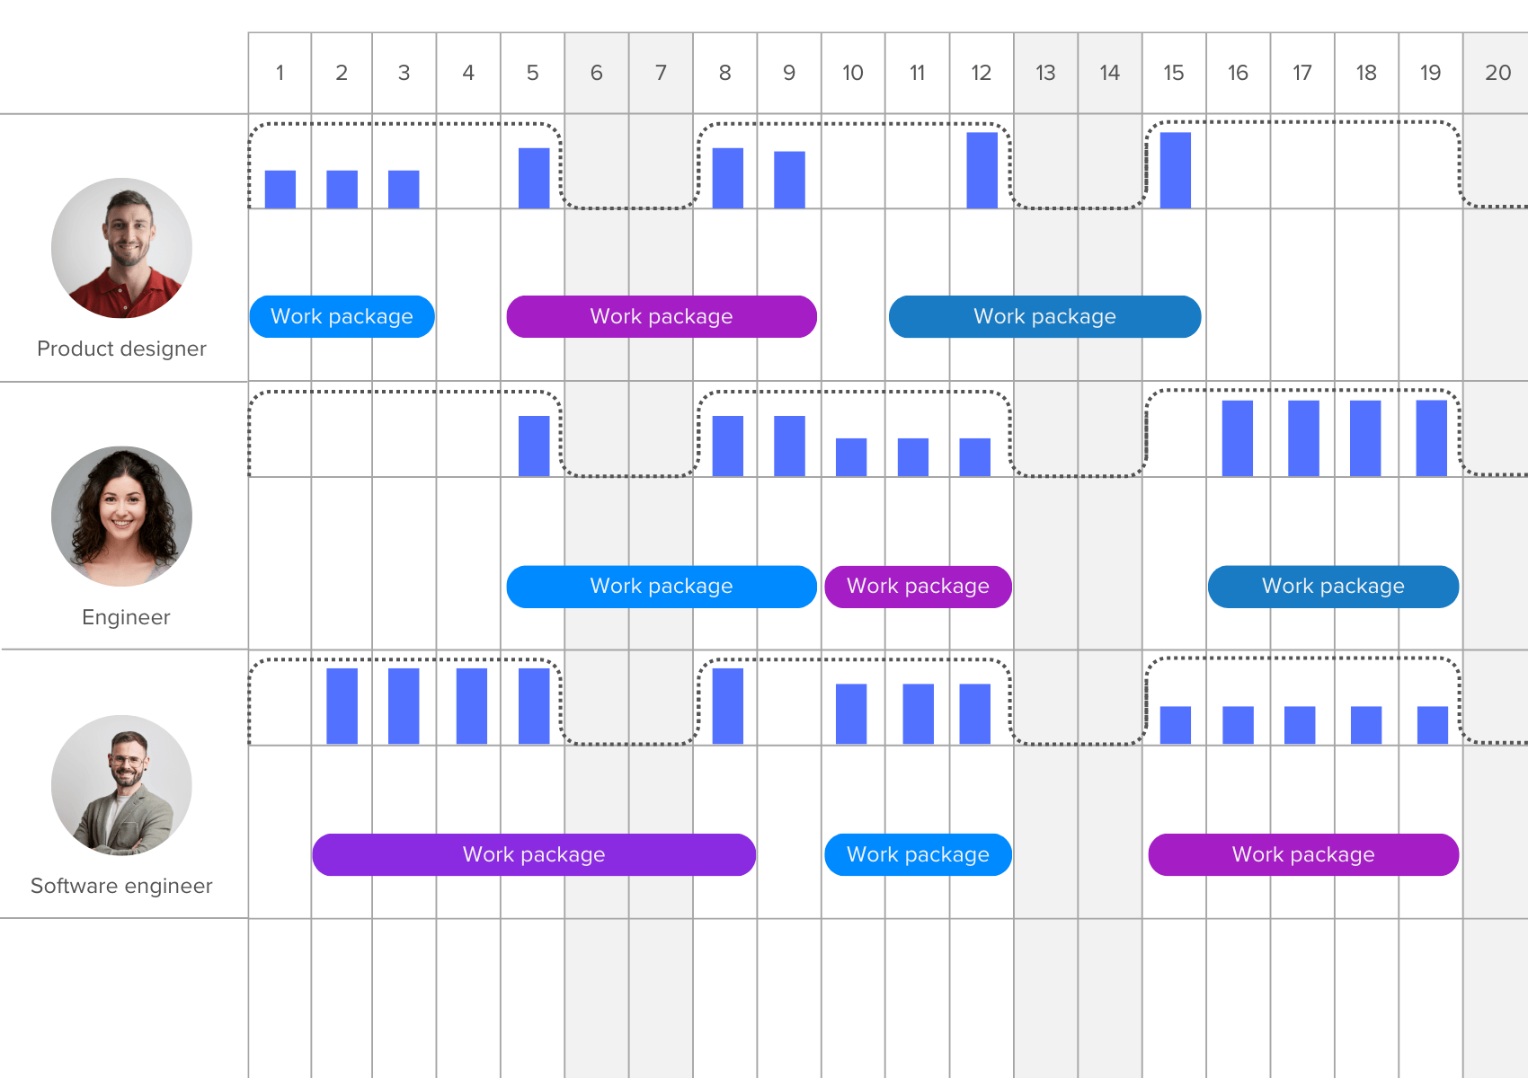
Task: Click Product designer's workload bar on day 9
Action: pyautogui.click(x=789, y=180)
